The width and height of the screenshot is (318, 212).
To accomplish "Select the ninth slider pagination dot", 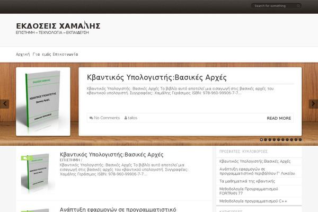I will tap(296, 139).
